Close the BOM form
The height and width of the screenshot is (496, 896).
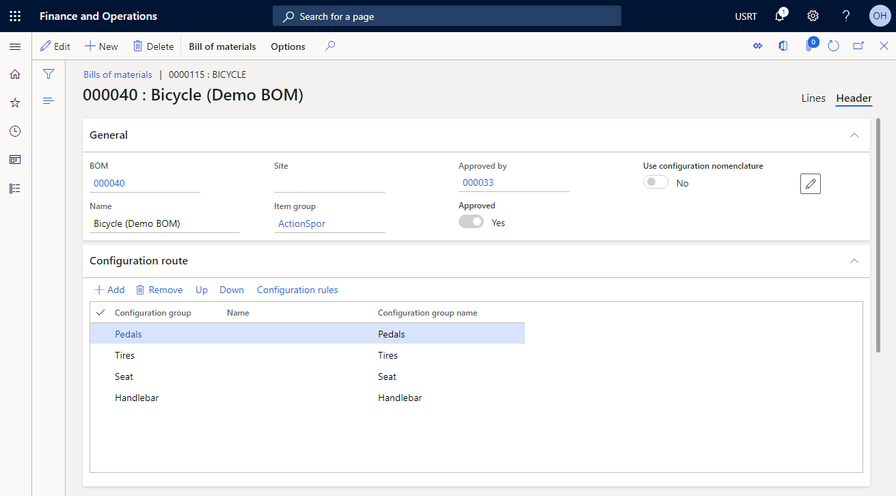tap(884, 46)
